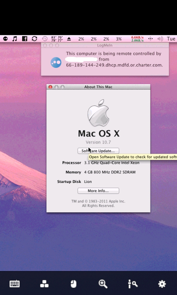Tap the zoom-in magnifier with plus sign

pos(103,284)
